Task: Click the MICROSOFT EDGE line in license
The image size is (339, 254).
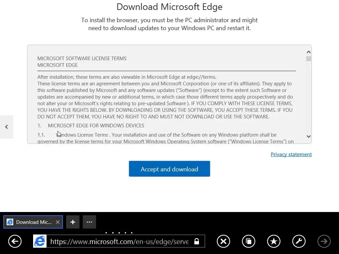Action: coord(57,65)
